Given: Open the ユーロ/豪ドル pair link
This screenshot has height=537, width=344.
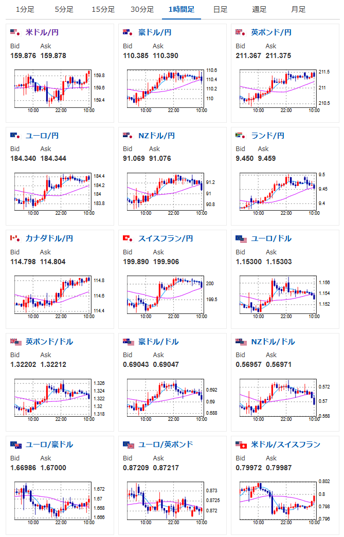Looking at the screenshot, I should [49, 445].
